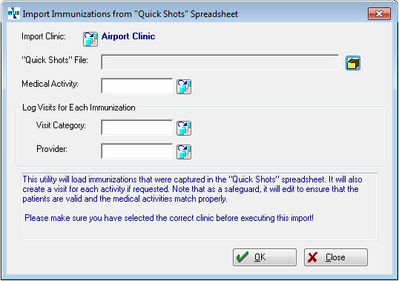Click the application icon in the title bar
The height and width of the screenshot is (281, 399).
(14, 13)
